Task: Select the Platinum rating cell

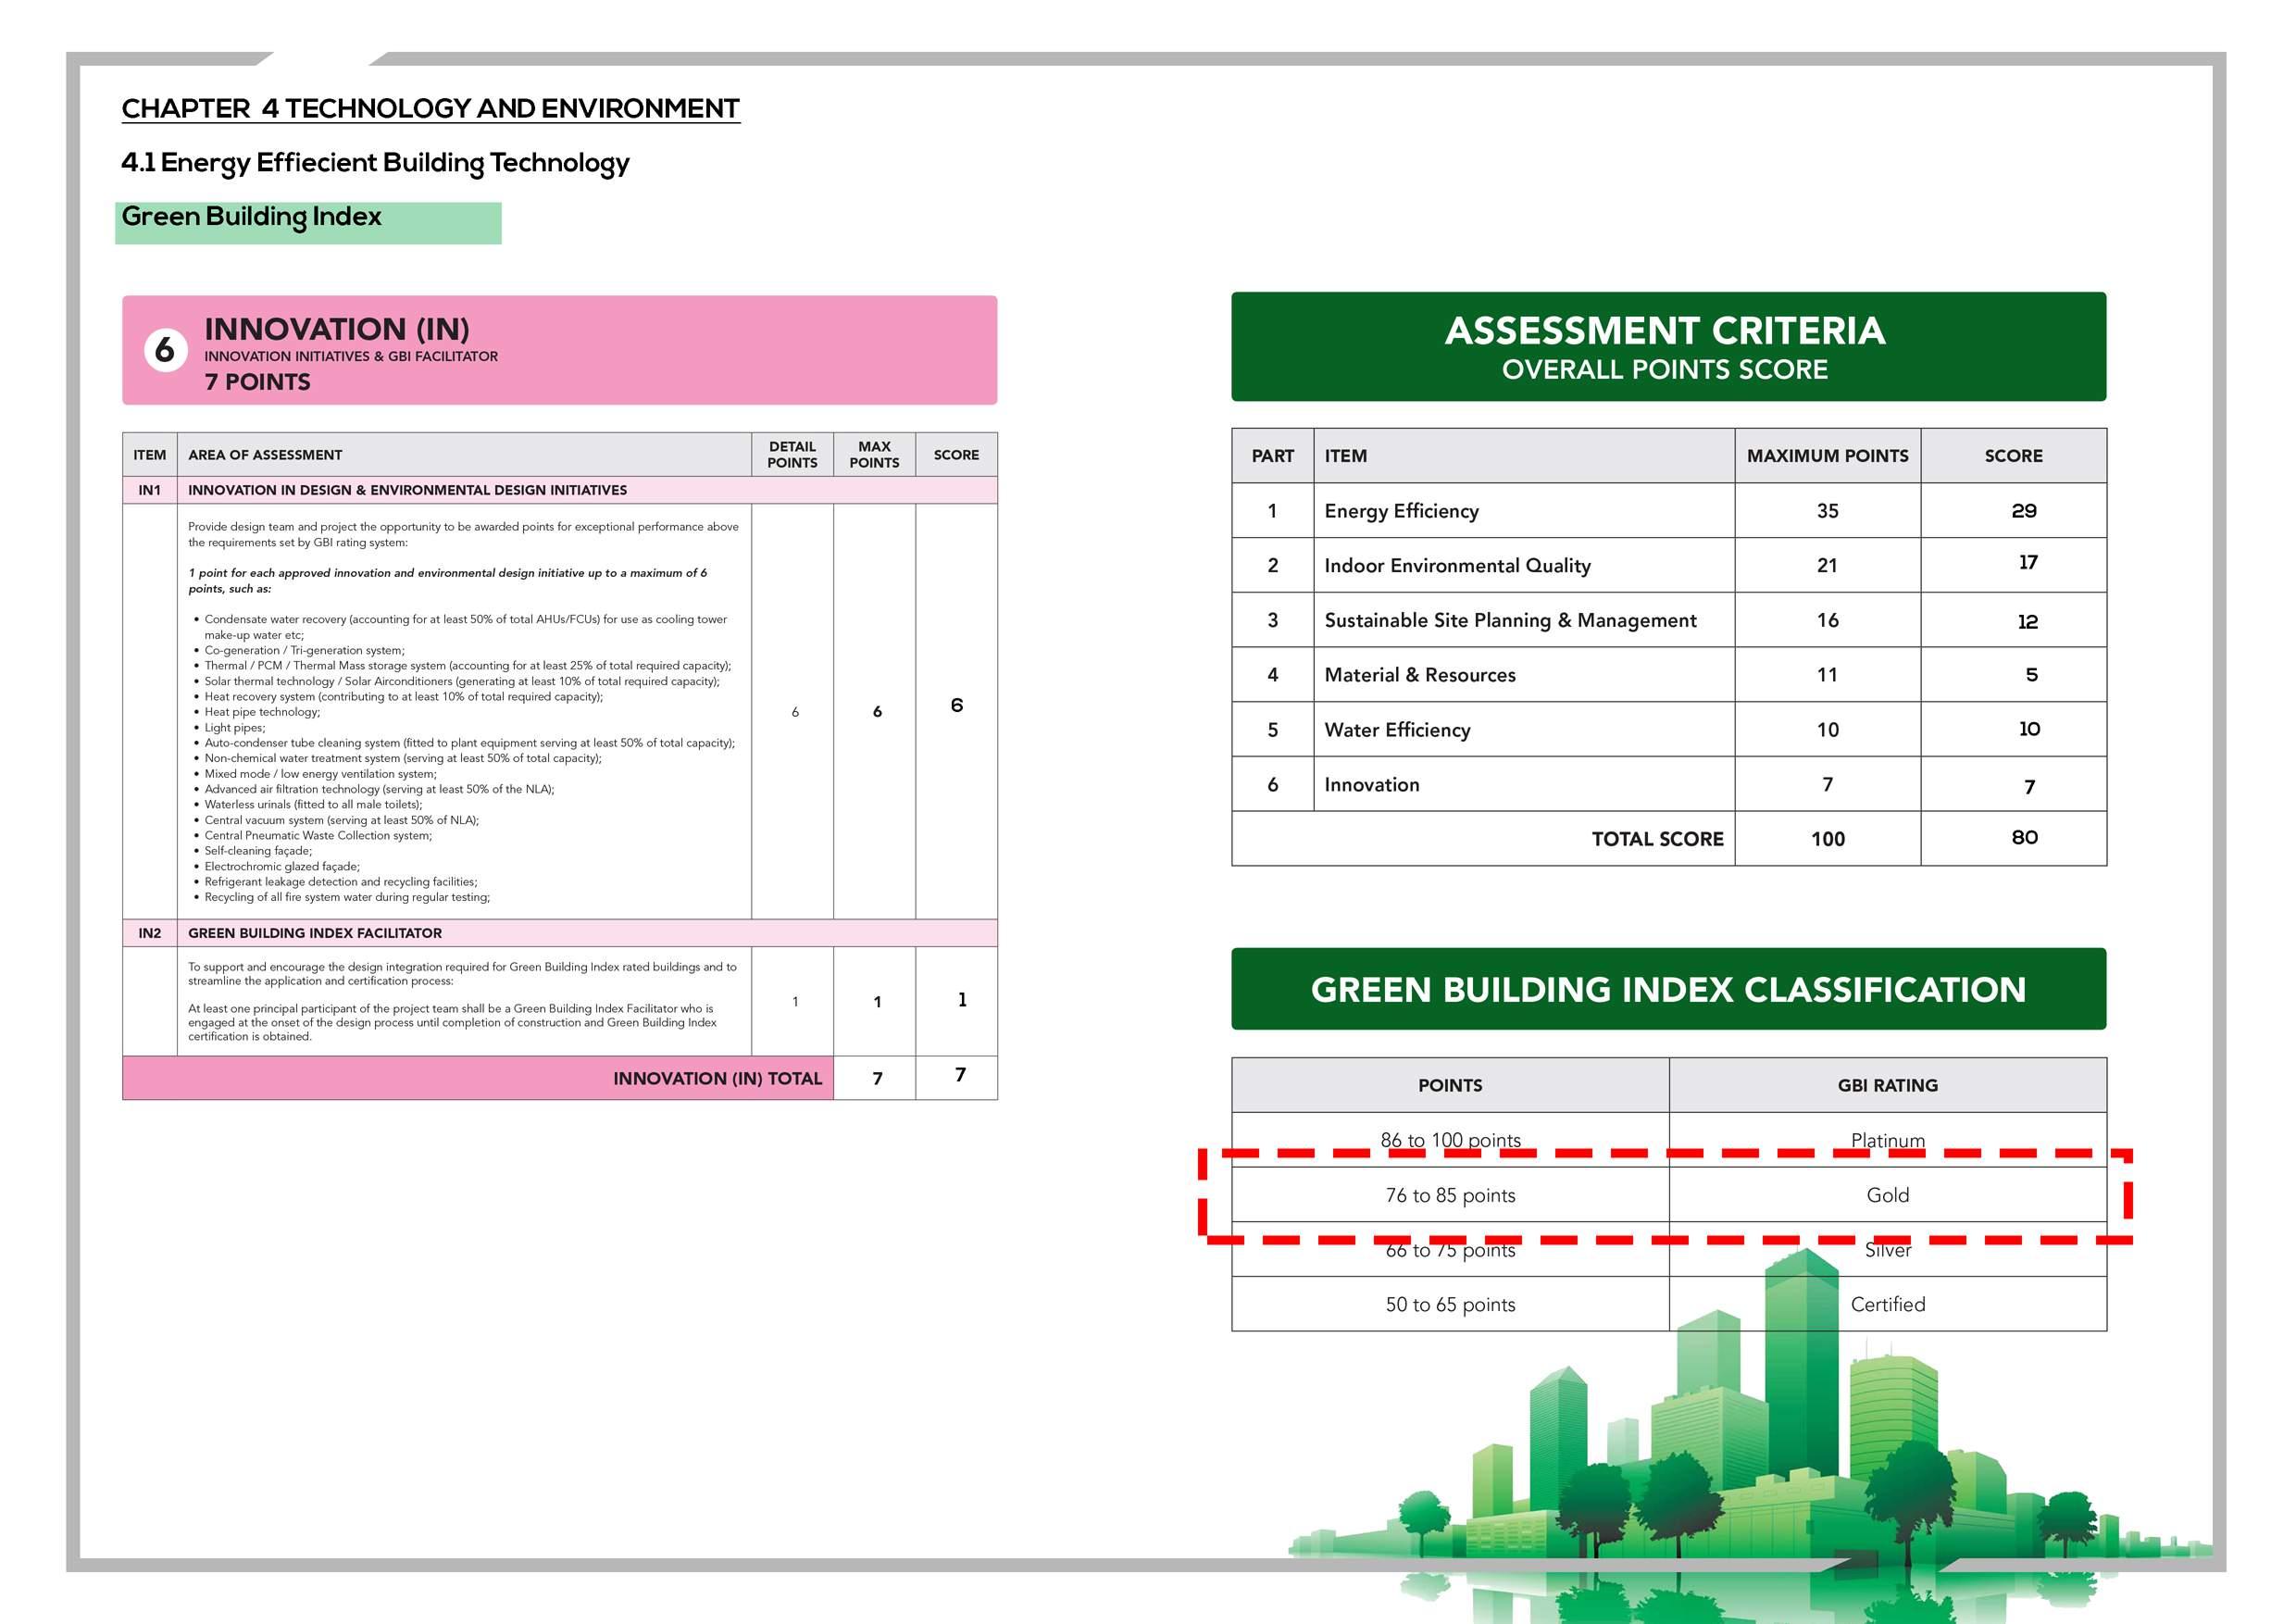Action: 1887,1140
